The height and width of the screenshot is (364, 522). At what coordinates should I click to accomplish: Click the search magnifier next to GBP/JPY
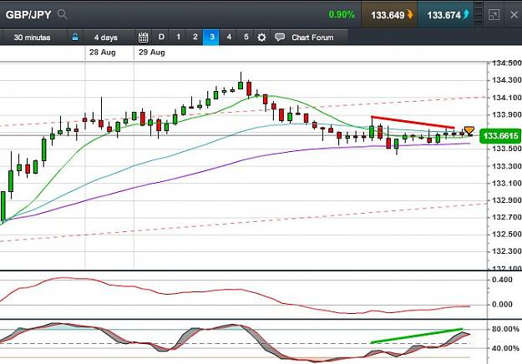coord(63,14)
